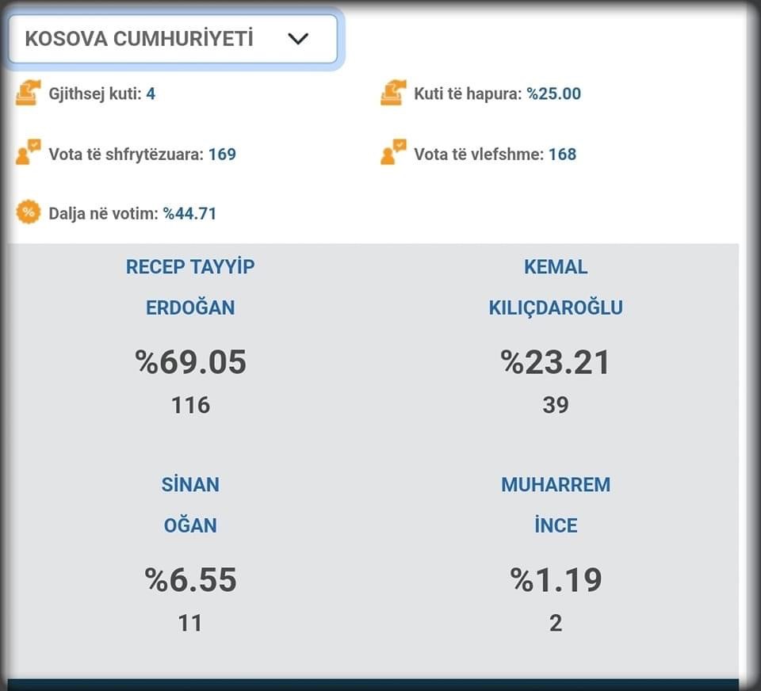Click ballot box icon beside Gjithsej kuti
The height and width of the screenshot is (691, 761).
click(x=29, y=93)
